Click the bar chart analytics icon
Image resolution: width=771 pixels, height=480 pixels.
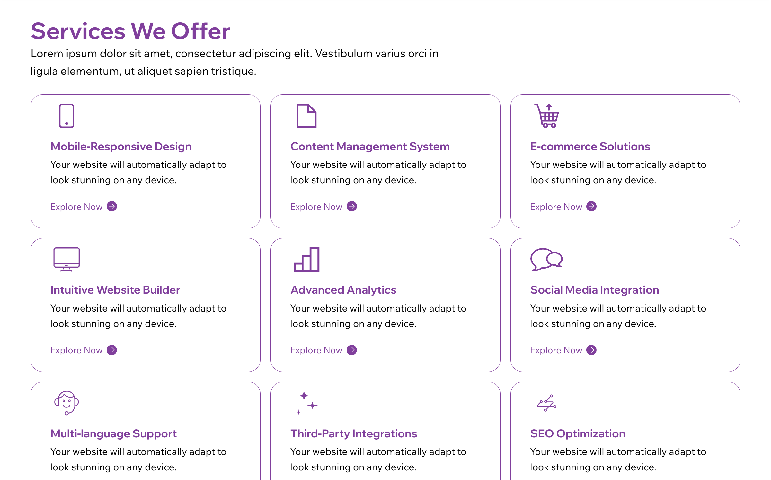(x=306, y=259)
